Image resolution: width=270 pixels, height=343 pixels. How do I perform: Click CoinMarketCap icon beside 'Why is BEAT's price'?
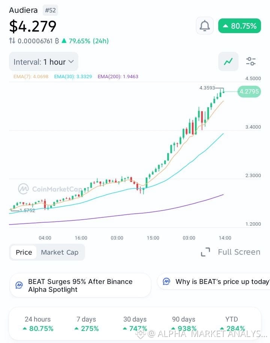point(166,281)
